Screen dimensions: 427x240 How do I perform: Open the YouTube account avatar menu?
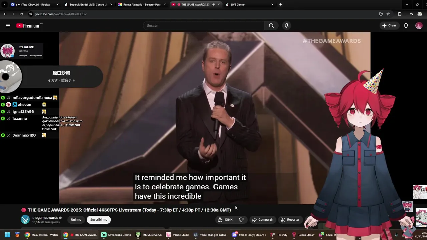419,26
